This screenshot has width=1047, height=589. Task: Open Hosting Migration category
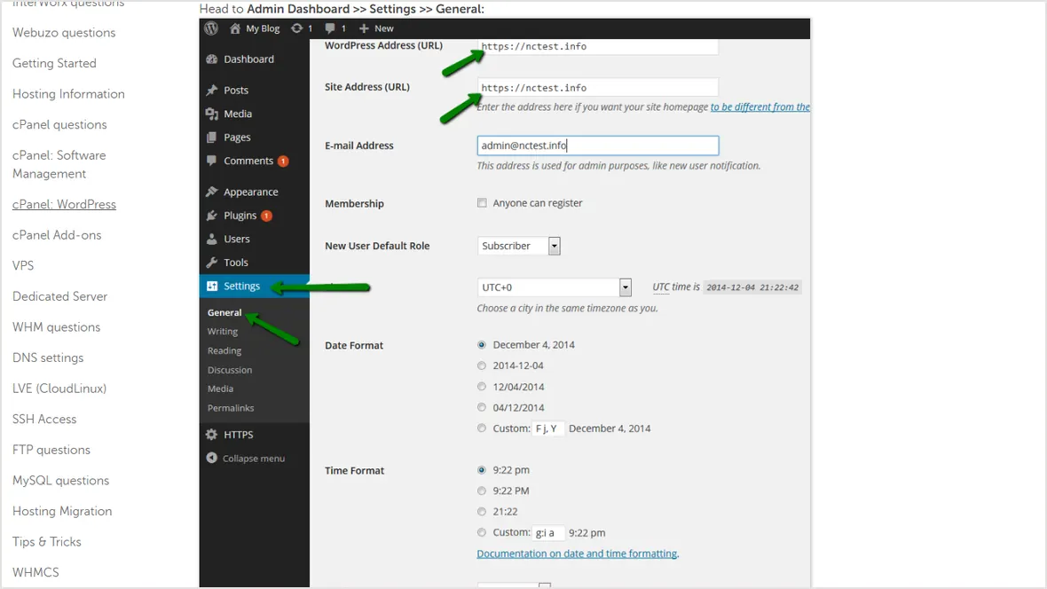point(62,512)
